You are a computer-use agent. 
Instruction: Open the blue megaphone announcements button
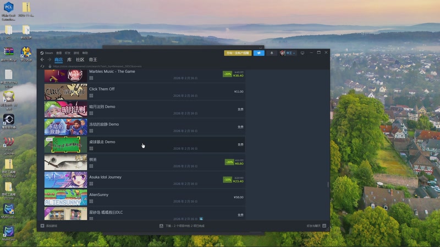click(258, 53)
